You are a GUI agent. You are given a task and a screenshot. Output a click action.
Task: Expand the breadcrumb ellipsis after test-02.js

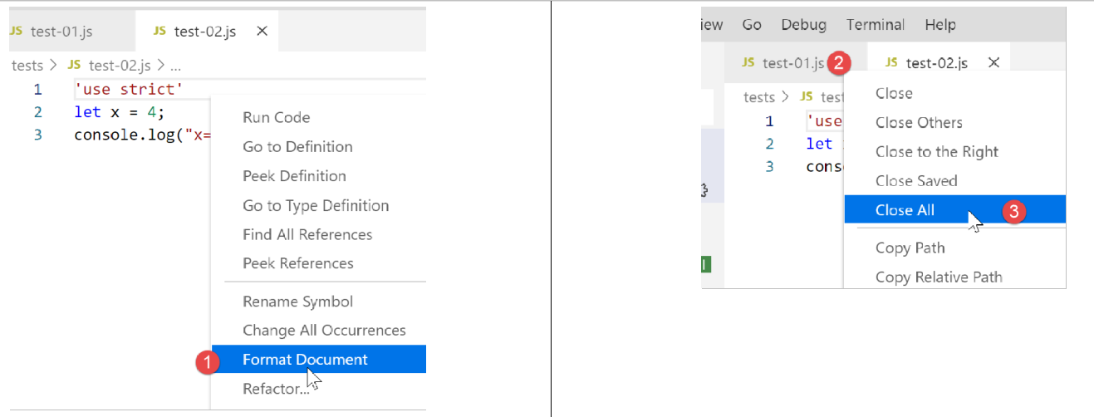coord(175,66)
